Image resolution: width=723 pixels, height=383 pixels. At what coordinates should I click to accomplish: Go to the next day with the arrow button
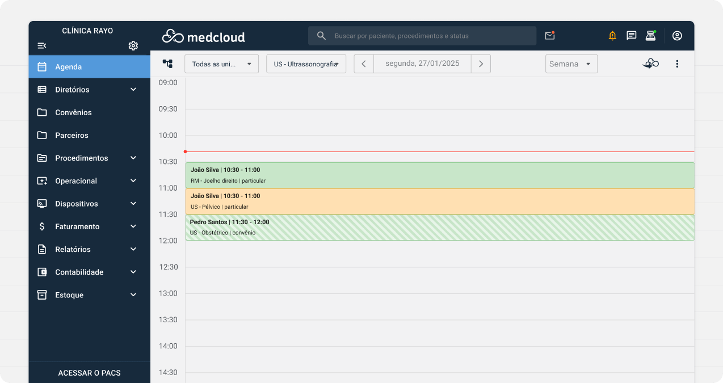(x=481, y=64)
